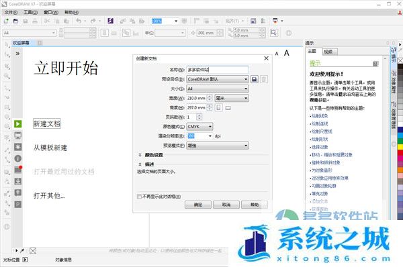Click the large A font size icon

click(286, 53)
